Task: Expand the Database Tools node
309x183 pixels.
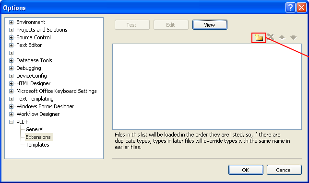Action: pyautogui.click(x=11, y=61)
